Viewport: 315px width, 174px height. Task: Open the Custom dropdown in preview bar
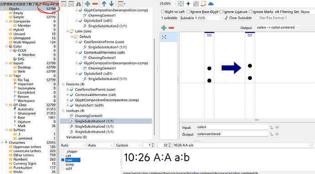coord(128,145)
